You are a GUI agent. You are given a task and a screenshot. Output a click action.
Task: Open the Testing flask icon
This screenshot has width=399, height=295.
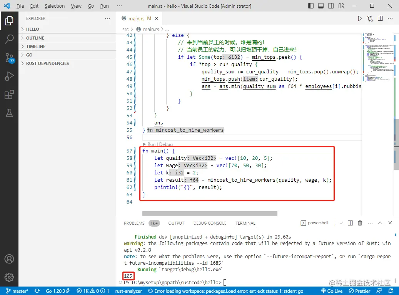coord(9,113)
